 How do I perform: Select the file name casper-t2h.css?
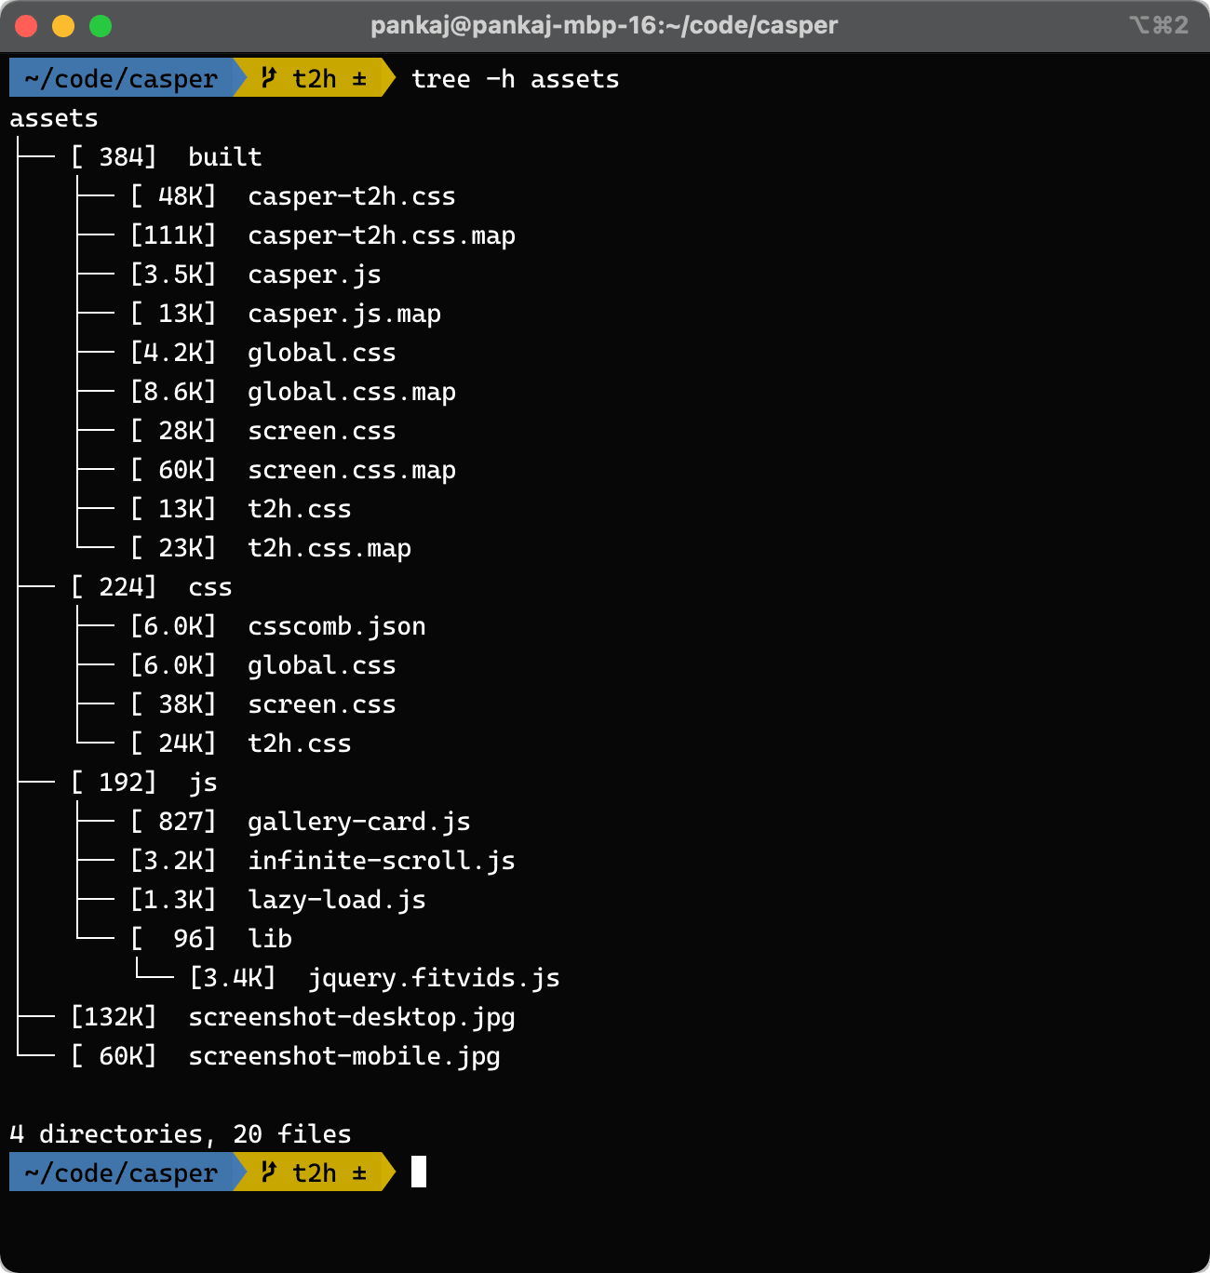pyautogui.click(x=352, y=196)
